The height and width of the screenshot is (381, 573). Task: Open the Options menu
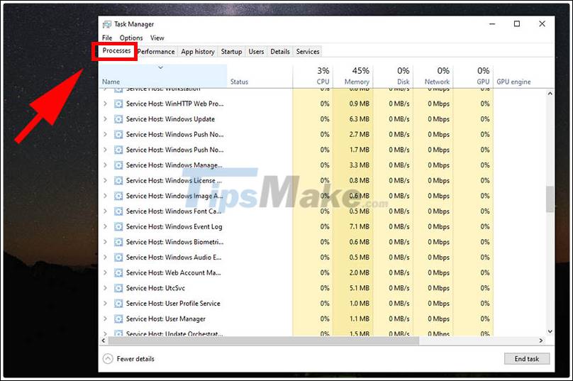pos(131,38)
